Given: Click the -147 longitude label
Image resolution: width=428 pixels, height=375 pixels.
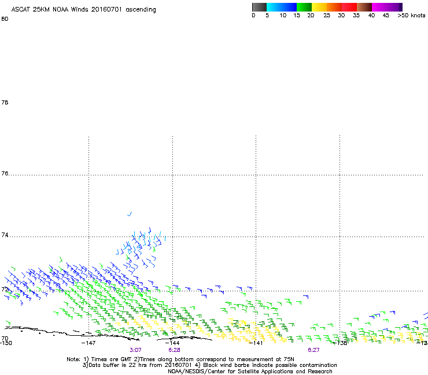Looking at the screenshot, I should click(88, 343).
